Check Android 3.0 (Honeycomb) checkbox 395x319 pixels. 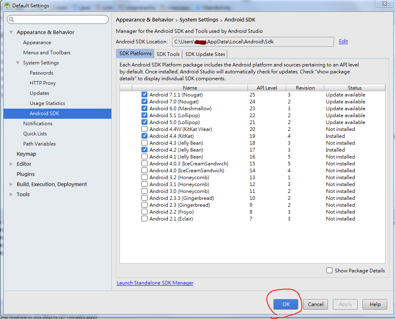click(144, 191)
